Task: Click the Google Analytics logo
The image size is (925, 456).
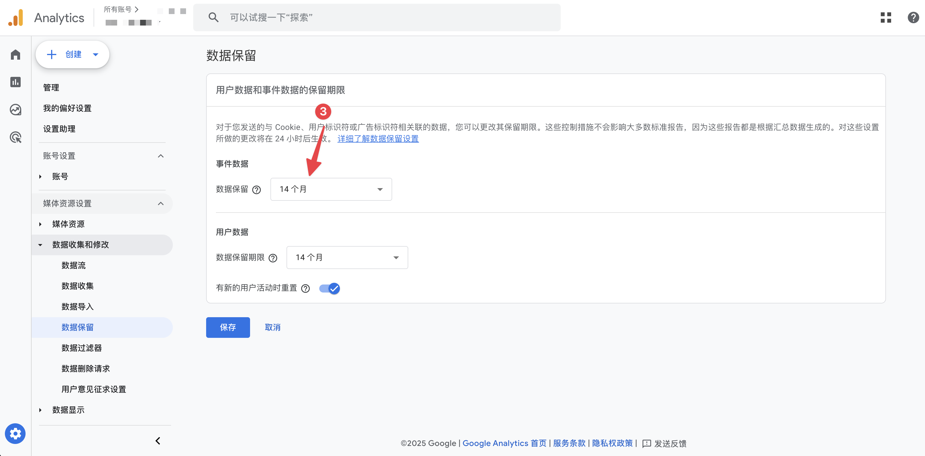Action: coord(16,17)
